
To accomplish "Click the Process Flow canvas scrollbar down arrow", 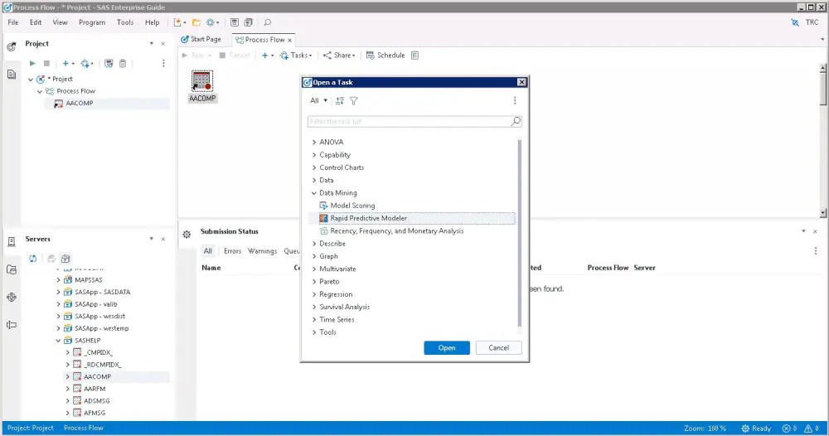I will [x=822, y=213].
